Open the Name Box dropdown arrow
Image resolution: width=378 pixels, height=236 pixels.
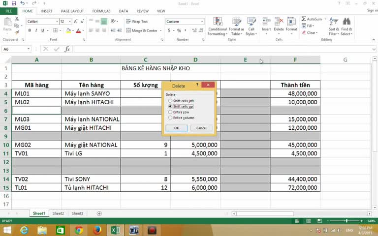click(29, 49)
